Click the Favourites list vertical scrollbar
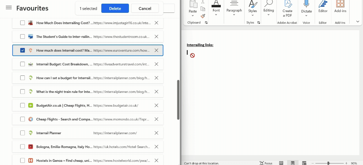Viewport: 363px width, 165px height. click(x=178, y=100)
